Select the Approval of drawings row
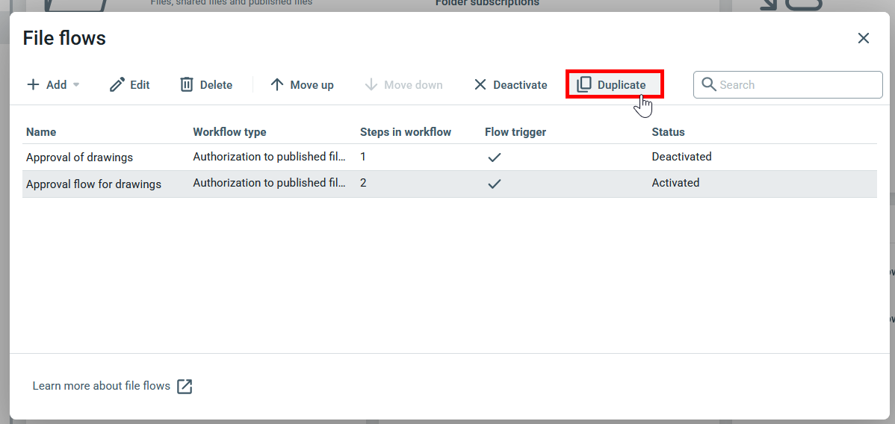The image size is (895, 424). (79, 158)
